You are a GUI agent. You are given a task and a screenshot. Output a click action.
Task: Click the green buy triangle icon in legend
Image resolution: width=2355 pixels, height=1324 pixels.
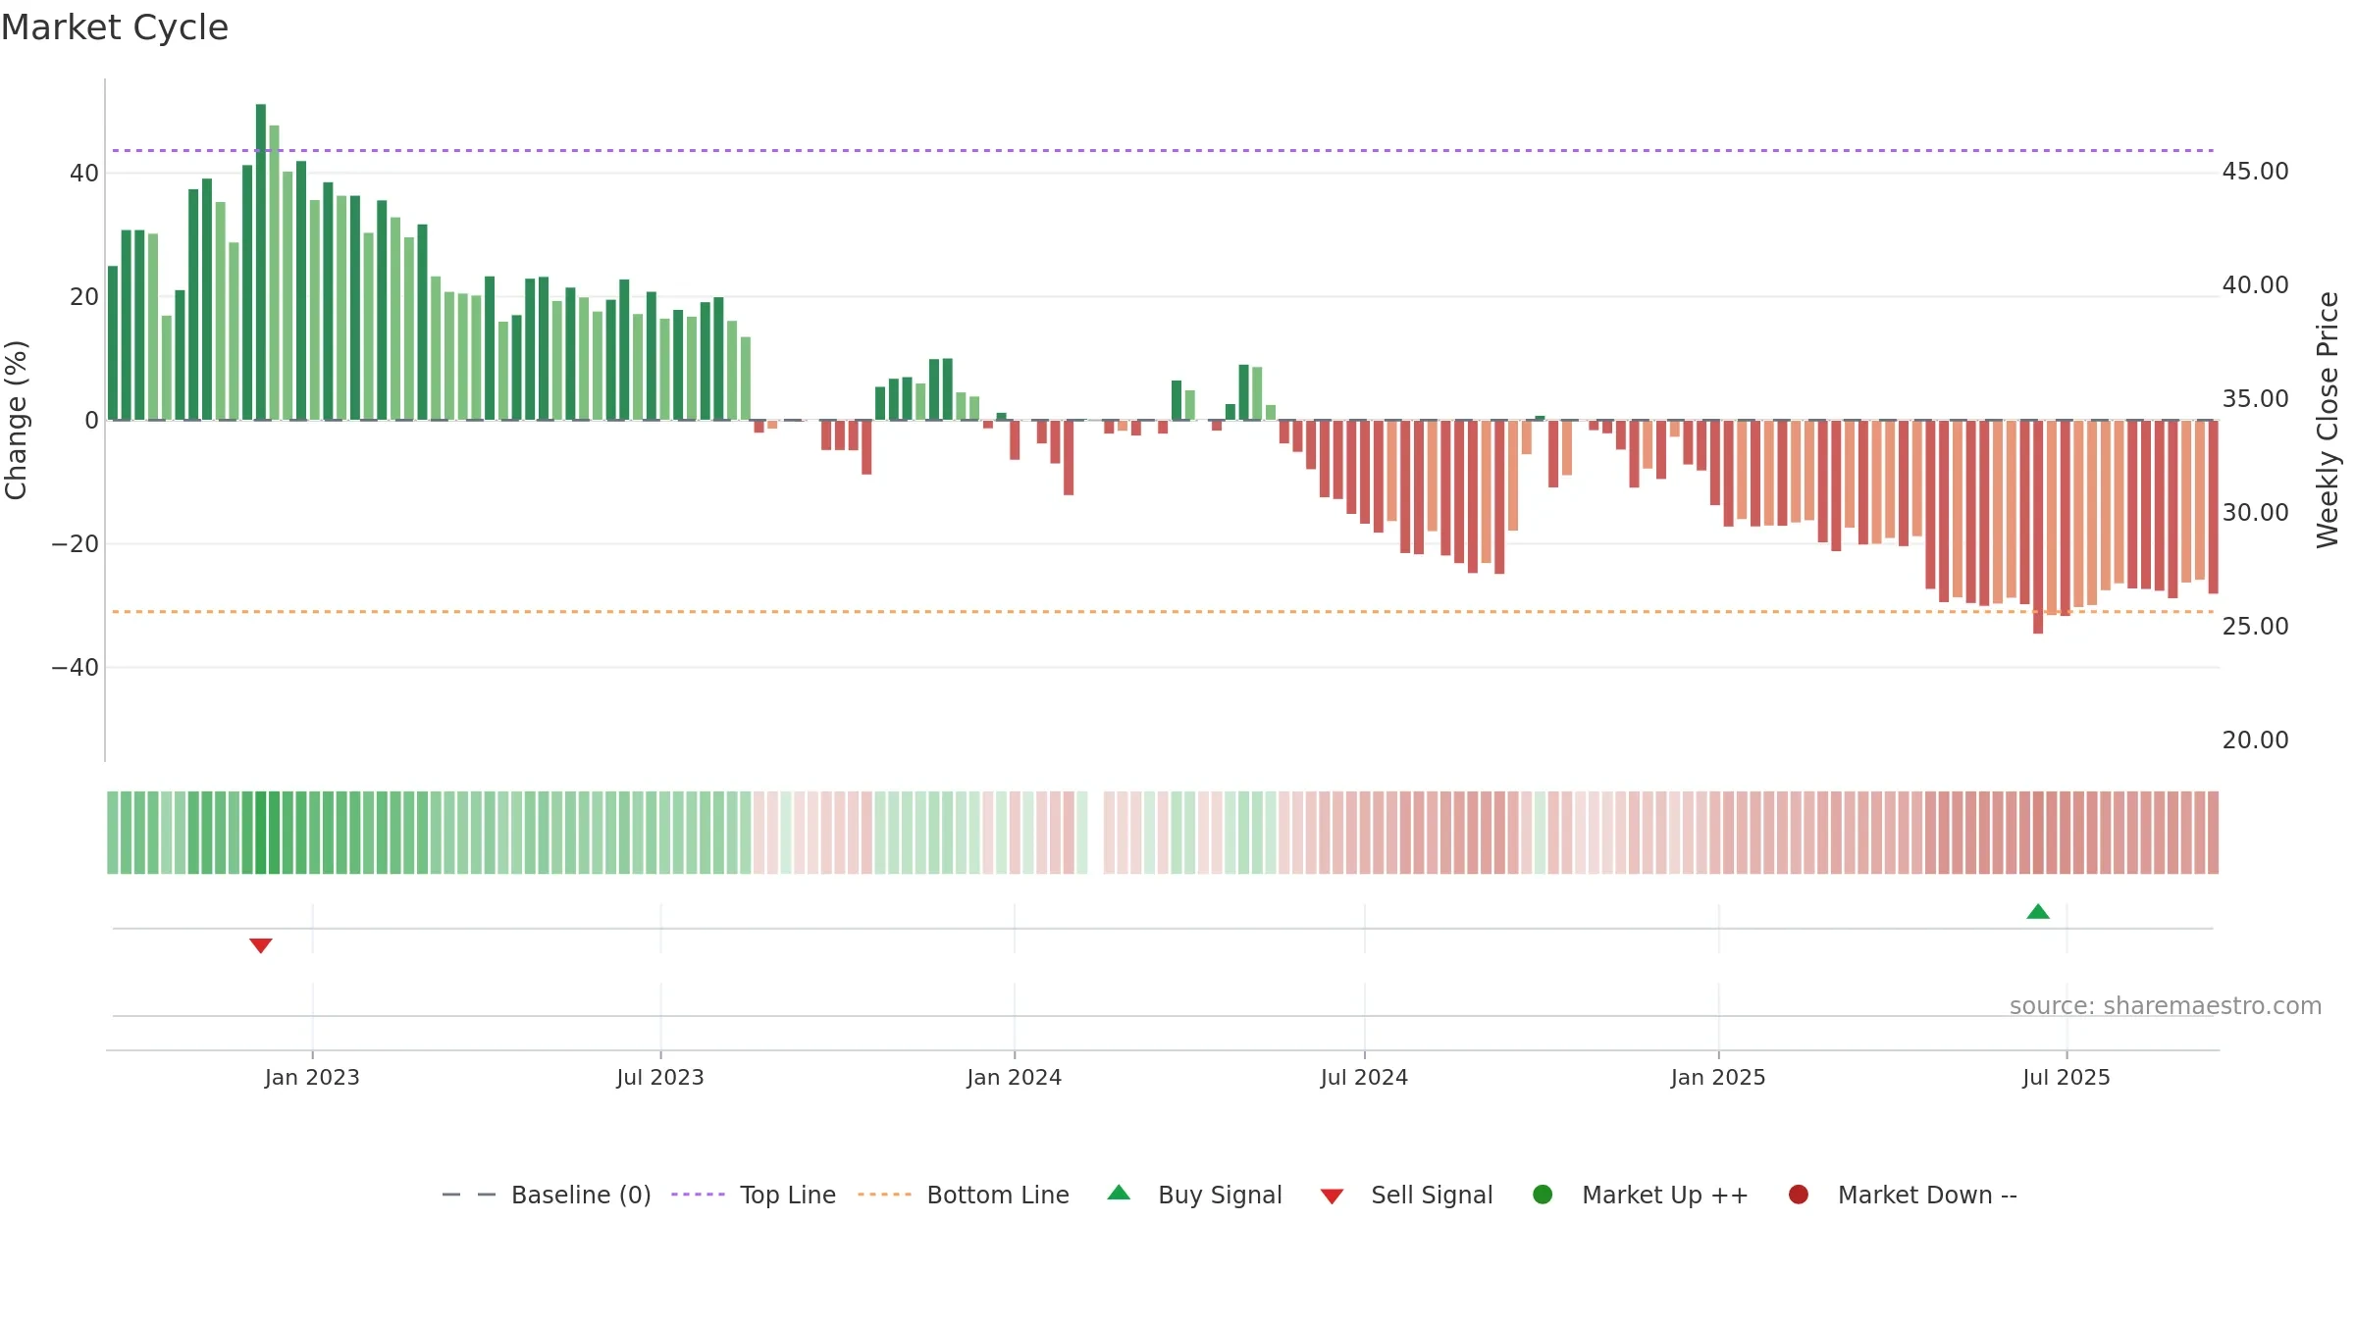(1119, 1193)
